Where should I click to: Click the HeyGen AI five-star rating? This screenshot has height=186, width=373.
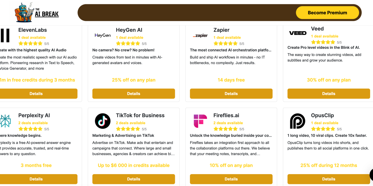pyautogui.click(x=128, y=44)
